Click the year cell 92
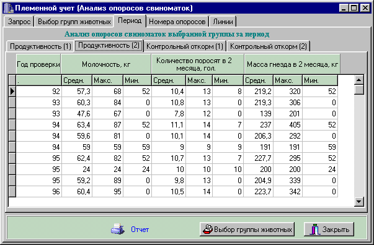 coord(39,92)
